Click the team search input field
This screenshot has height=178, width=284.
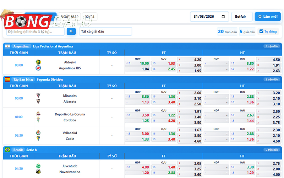(x=35, y=31)
